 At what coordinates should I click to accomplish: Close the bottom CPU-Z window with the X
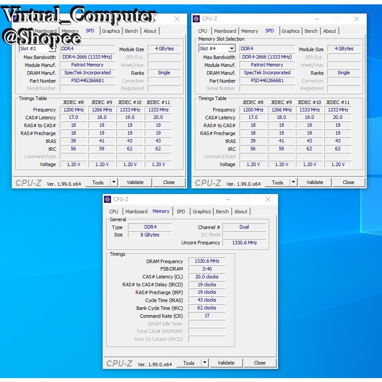(268, 199)
